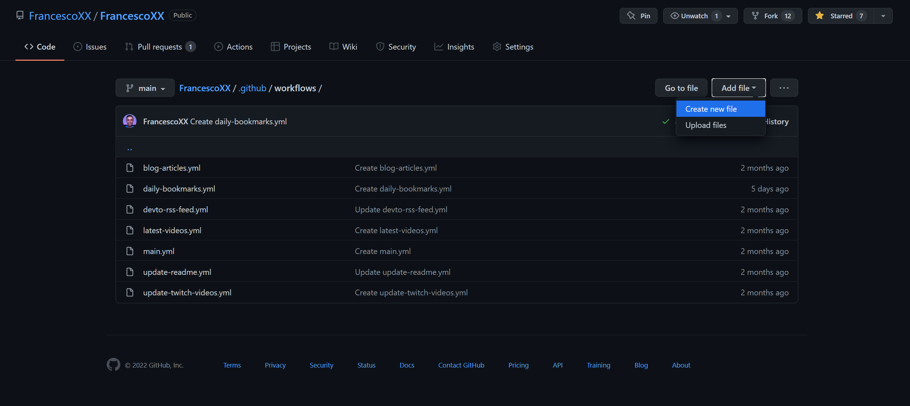The height and width of the screenshot is (406, 910).
Task: Open update-readme.yml file
Action: pos(177,272)
